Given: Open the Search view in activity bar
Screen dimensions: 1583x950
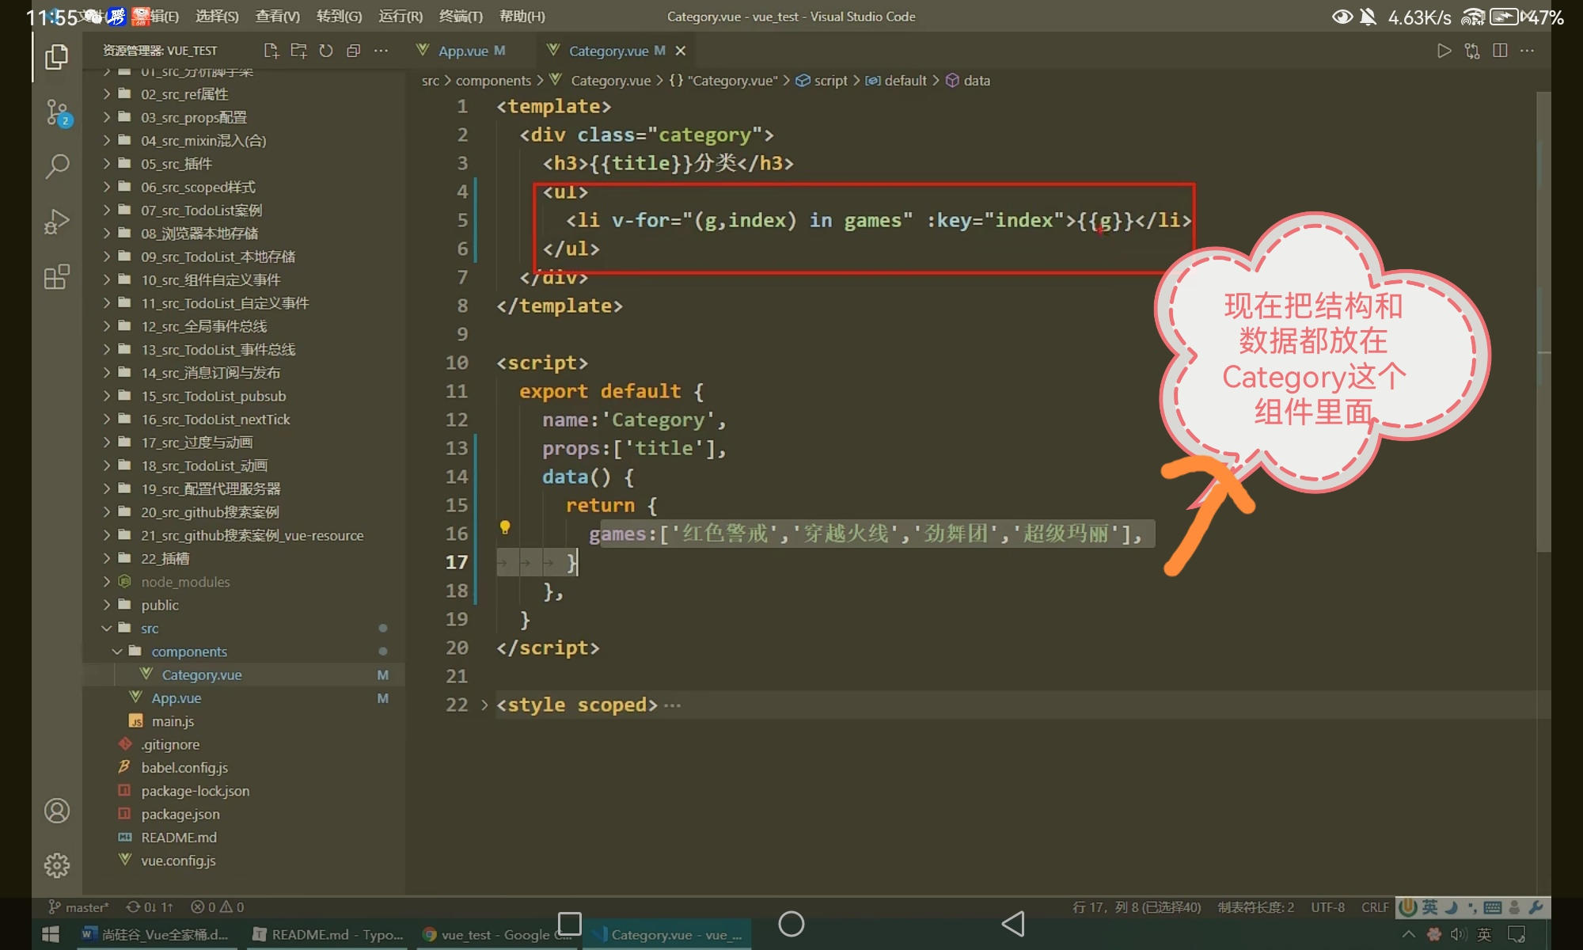Looking at the screenshot, I should (x=57, y=166).
